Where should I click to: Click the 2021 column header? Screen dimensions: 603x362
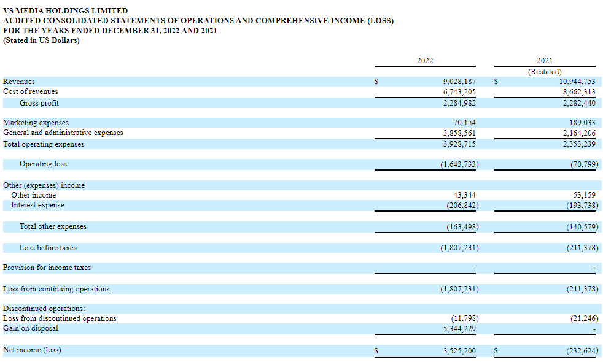point(545,61)
